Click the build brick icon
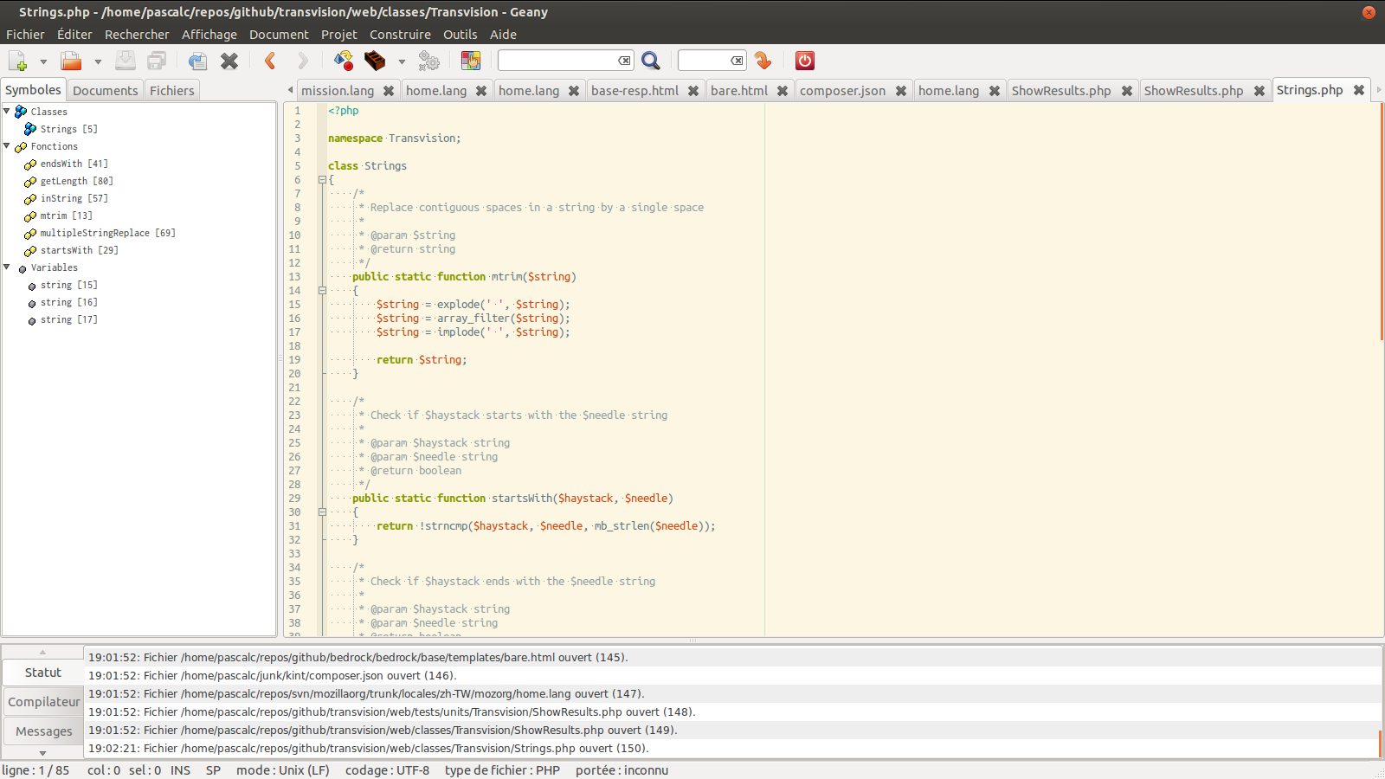The width and height of the screenshot is (1385, 779). [x=375, y=61]
